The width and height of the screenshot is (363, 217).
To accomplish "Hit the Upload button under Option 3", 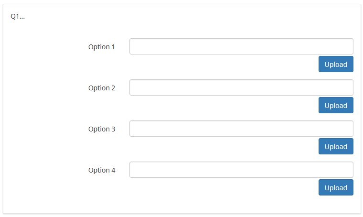I will (336, 146).
